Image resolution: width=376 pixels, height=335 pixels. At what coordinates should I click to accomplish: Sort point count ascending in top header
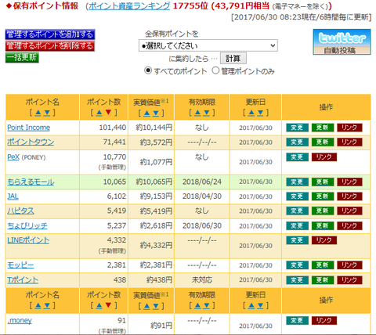pyautogui.click(x=99, y=113)
